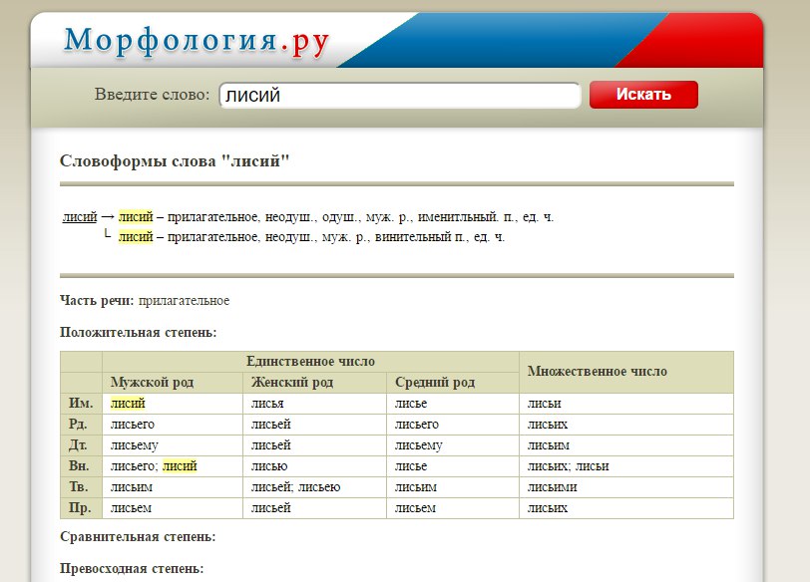Click the Средний род column header
This screenshot has height=582, width=810.
[435, 383]
